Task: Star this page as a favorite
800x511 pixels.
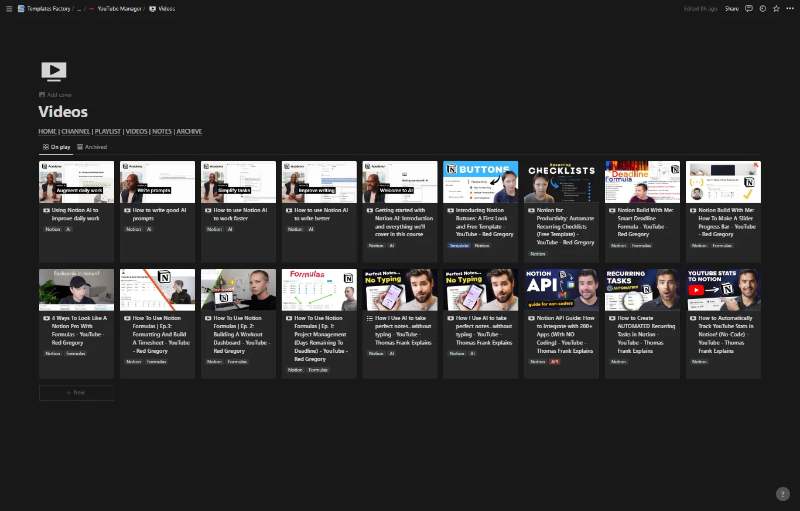Action: click(776, 9)
